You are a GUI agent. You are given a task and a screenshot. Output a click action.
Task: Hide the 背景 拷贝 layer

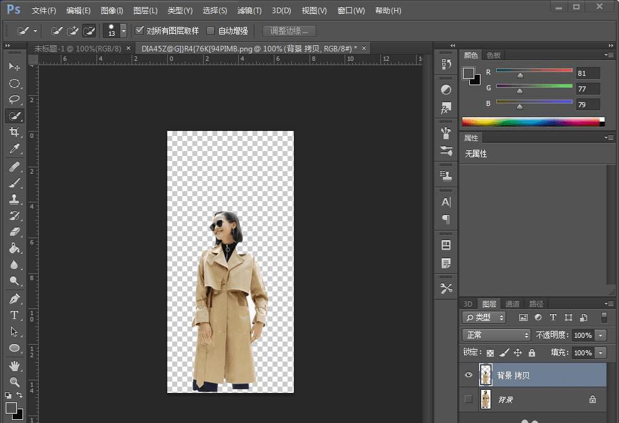[468, 375]
